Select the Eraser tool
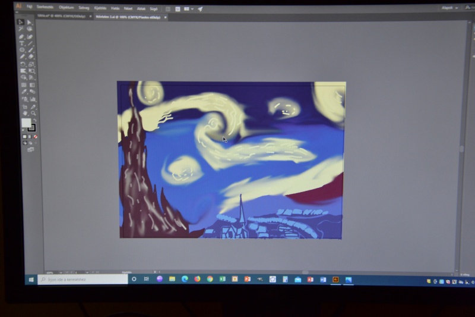Screen dimensions: 475x317 (31, 57)
